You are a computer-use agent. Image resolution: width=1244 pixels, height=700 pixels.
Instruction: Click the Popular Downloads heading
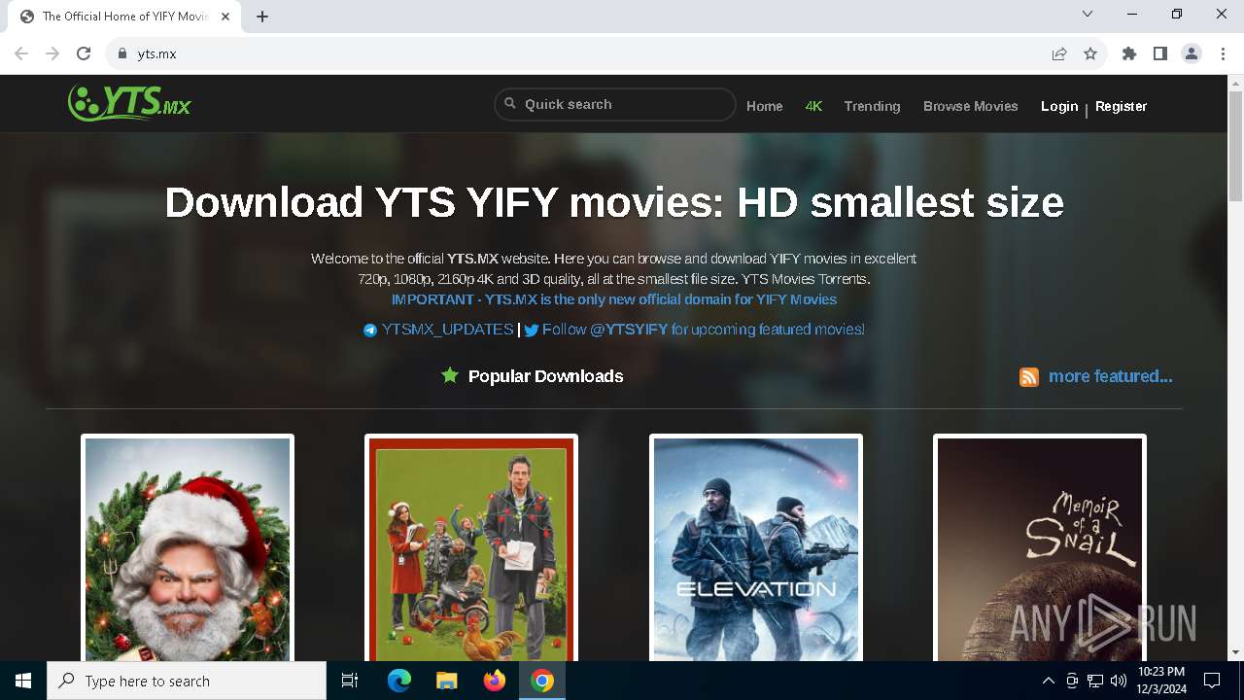[x=545, y=376]
